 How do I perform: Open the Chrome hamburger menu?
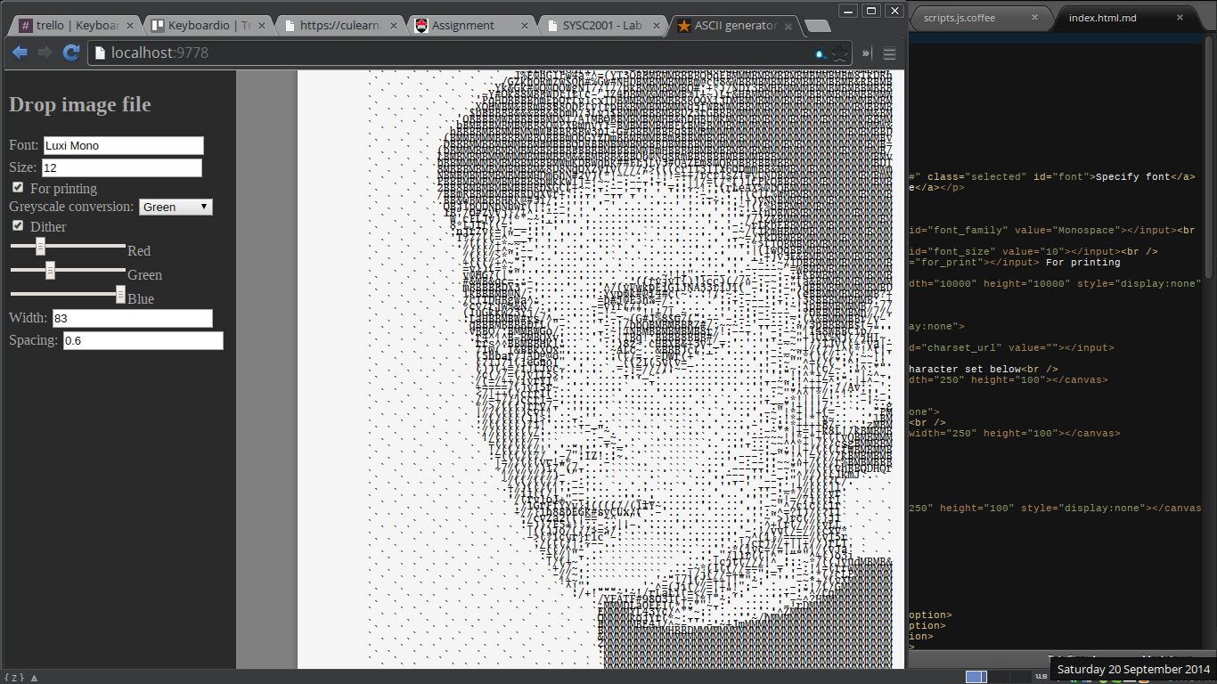(889, 53)
